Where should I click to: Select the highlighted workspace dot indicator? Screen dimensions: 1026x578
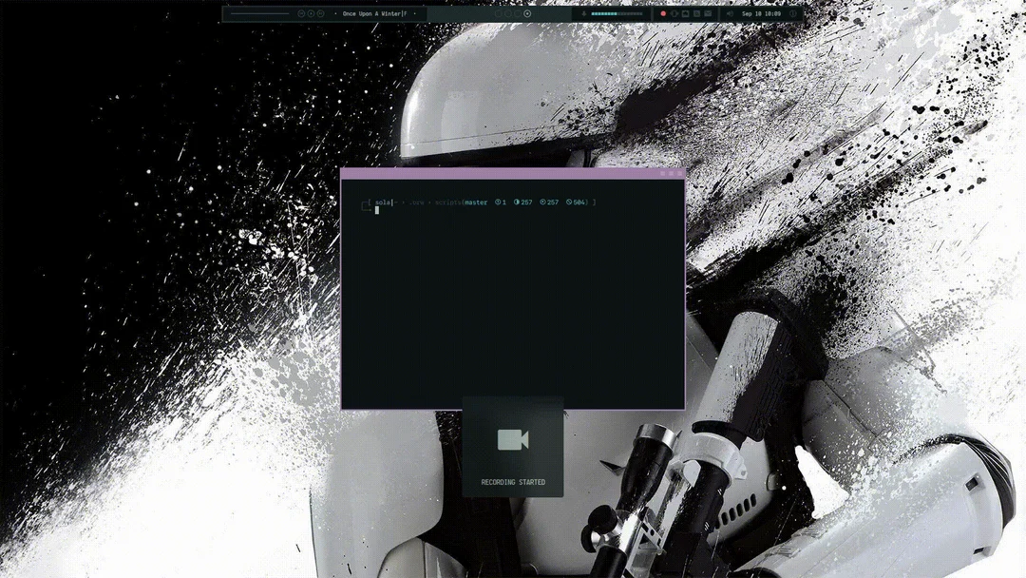(526, 13)
